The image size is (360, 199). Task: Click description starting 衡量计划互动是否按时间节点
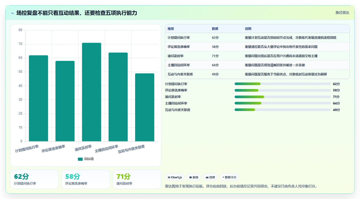coord(290,38)
